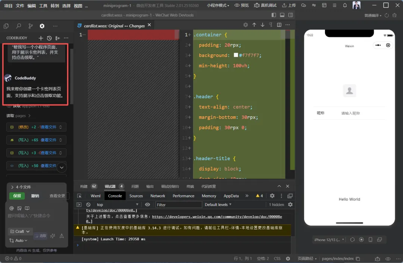Open the CodeBuddy sidebar panel icon
Screen dimensions: 403x263
[x=42, y=26]
